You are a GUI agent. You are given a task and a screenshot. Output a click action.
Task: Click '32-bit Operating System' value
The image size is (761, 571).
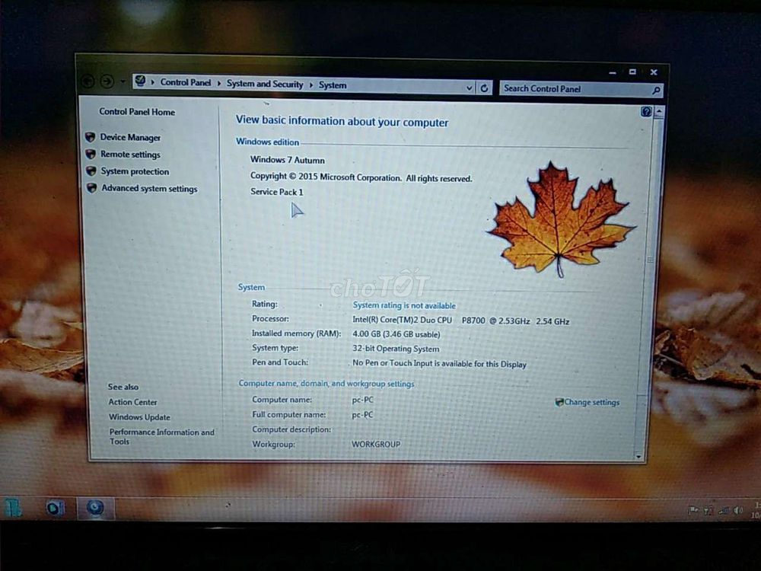(x=396, y=349)
